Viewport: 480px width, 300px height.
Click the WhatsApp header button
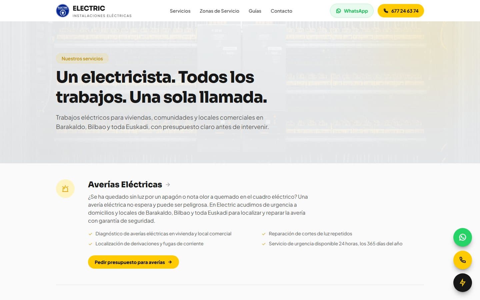click(x=352, y=11)
